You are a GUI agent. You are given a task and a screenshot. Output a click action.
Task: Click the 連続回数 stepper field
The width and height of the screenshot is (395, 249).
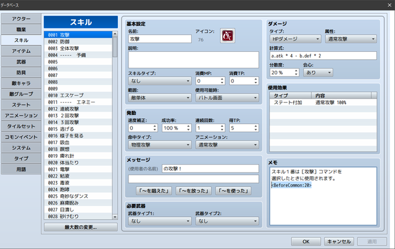pos(210,128)
